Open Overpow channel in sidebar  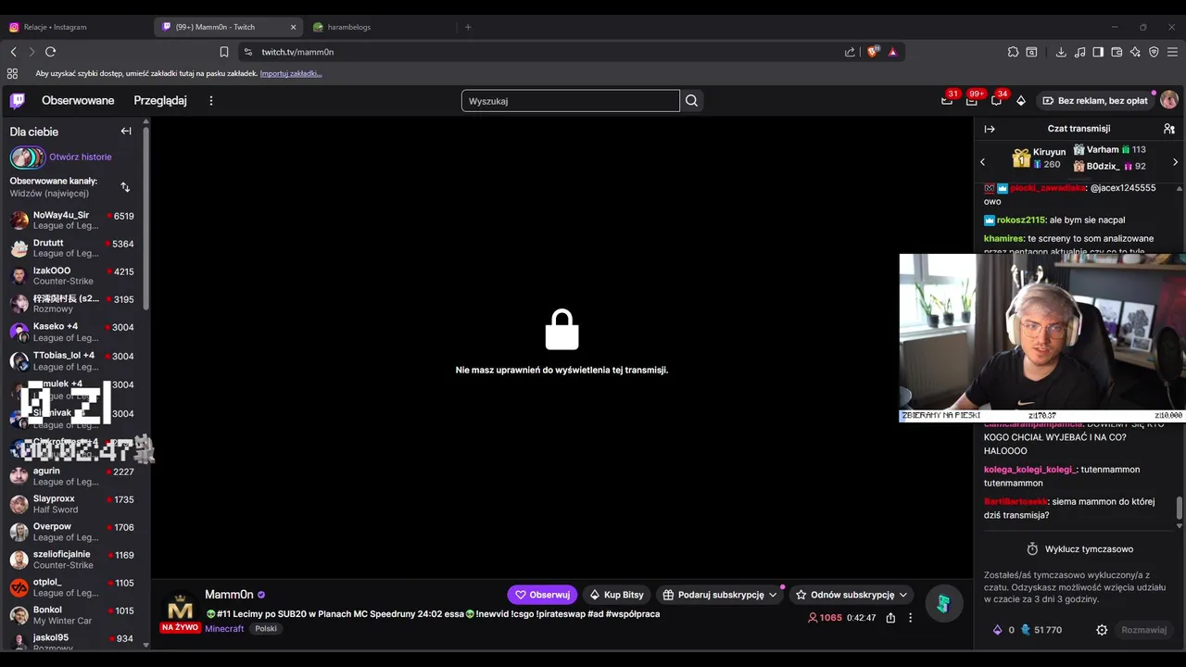point(72,532)
